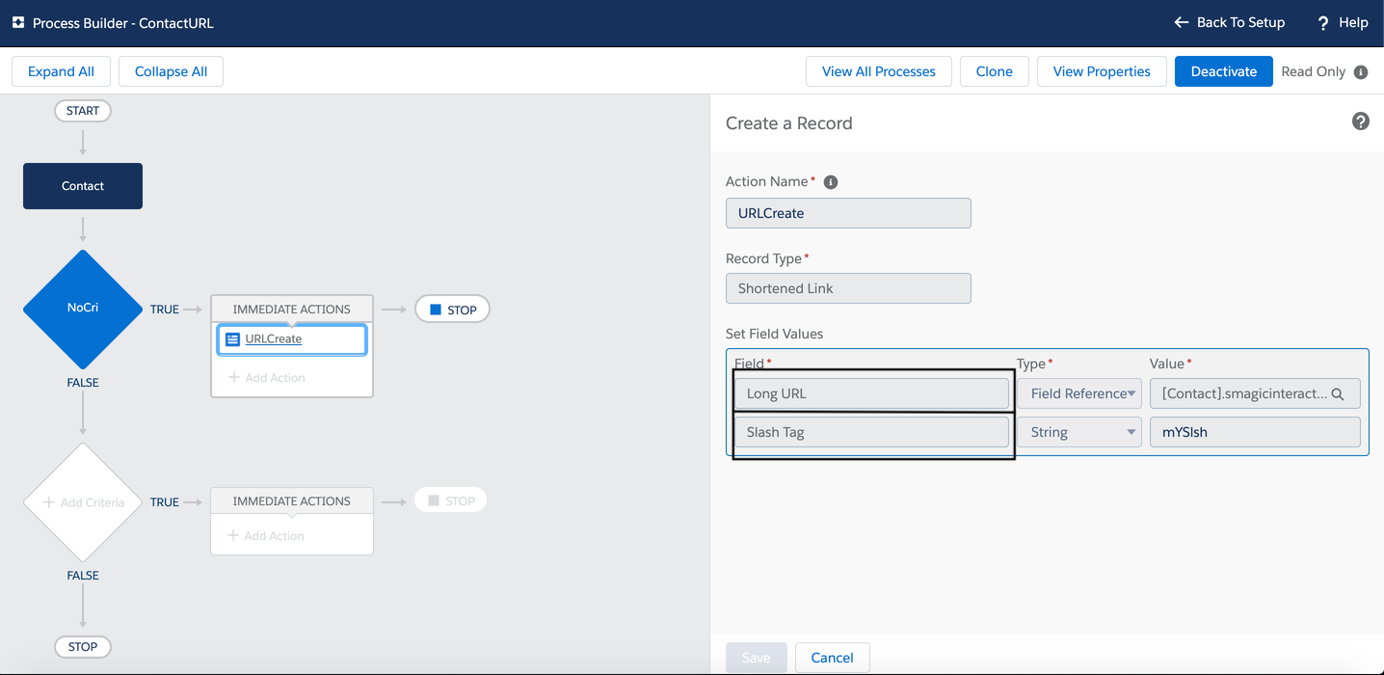Image resolution: width=1384 pixels, height=675 pixels.
Task: Expand all process nodes with Expand All
Action: 61,71
